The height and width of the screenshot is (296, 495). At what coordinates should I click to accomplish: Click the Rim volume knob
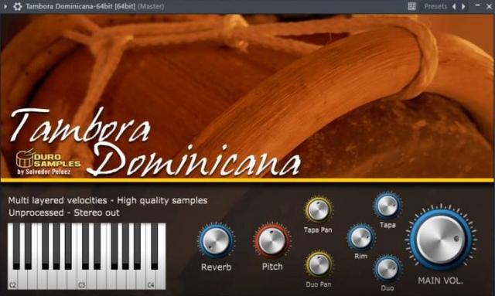point(361,237)
